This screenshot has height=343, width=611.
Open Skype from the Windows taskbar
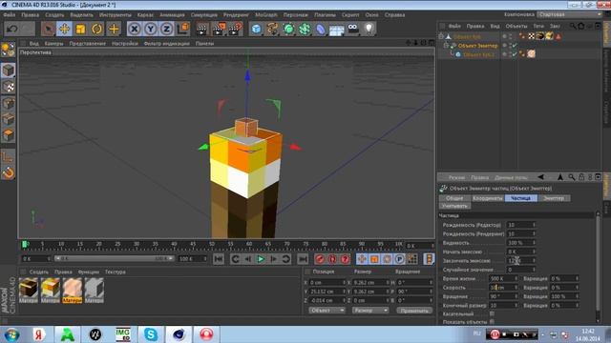coord(151,334)
